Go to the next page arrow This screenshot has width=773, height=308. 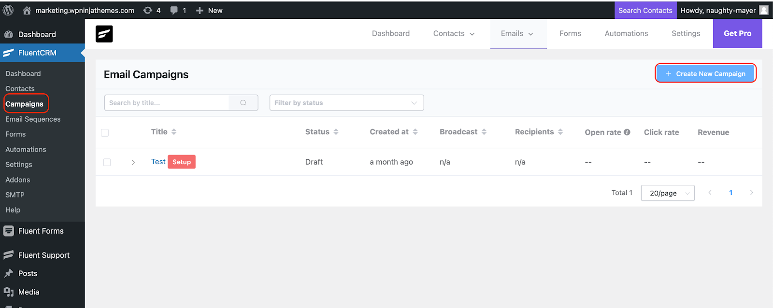tap(751, 193)
